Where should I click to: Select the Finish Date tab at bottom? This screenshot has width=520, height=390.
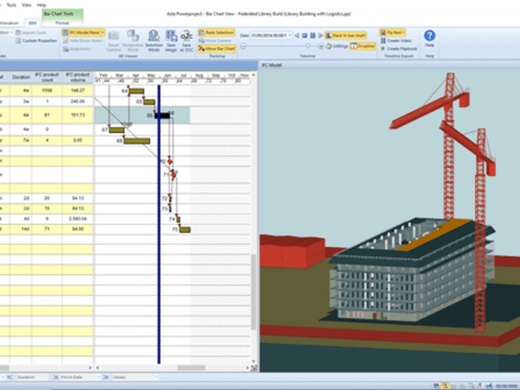pos(71,376)
